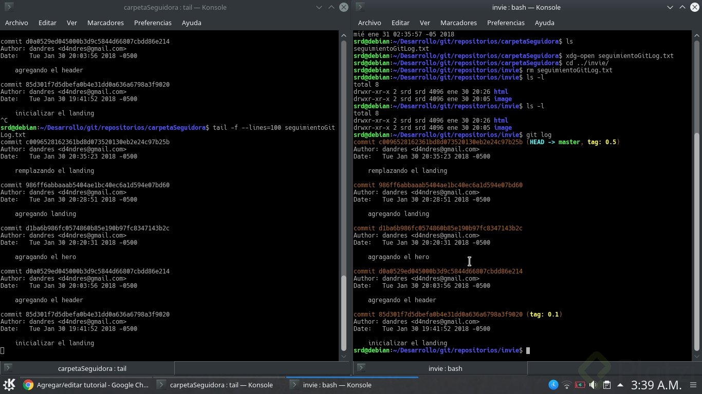Expand hidden system tray icons arrow
This screenshot has height=394, width=702.
point(620,385)
